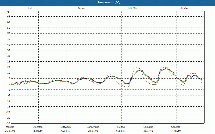Select the 30 y-axis value

9,56
